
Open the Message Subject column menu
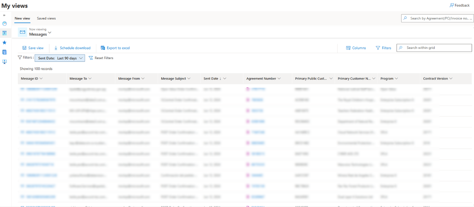[189, 79]
